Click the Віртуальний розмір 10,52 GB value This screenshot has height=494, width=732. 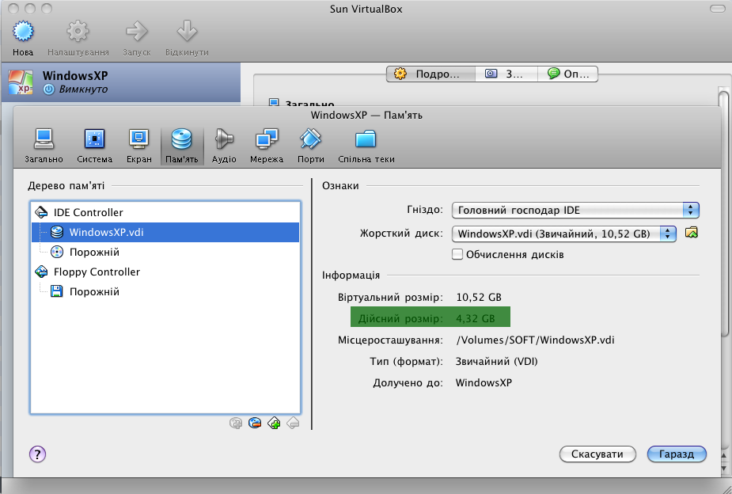pyautogui.click(x=479, y=298)
